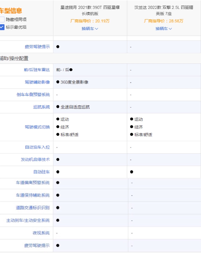This screenshot has width=201, height=253.
Task: Open the 车道偏离预警系统 link
Action: tap(33, 183)
